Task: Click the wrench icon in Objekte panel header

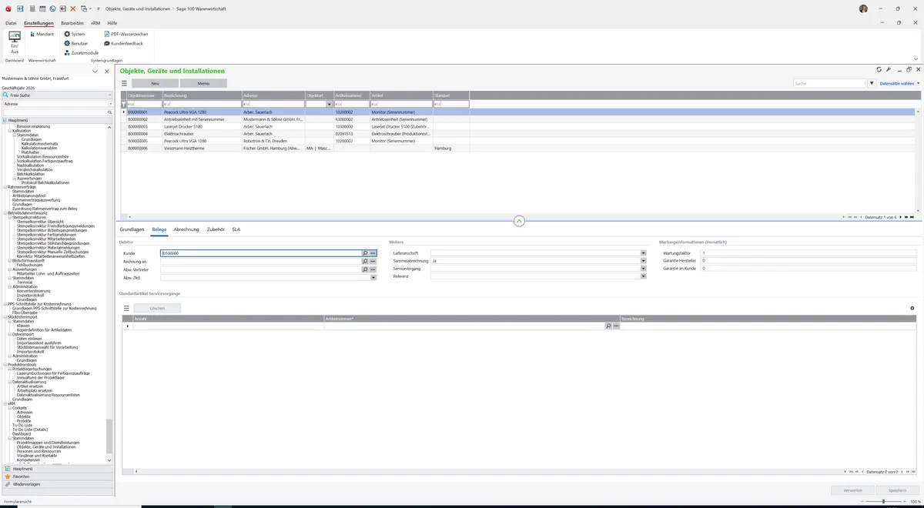Action: pyautogui.click(x=889, y=69)
